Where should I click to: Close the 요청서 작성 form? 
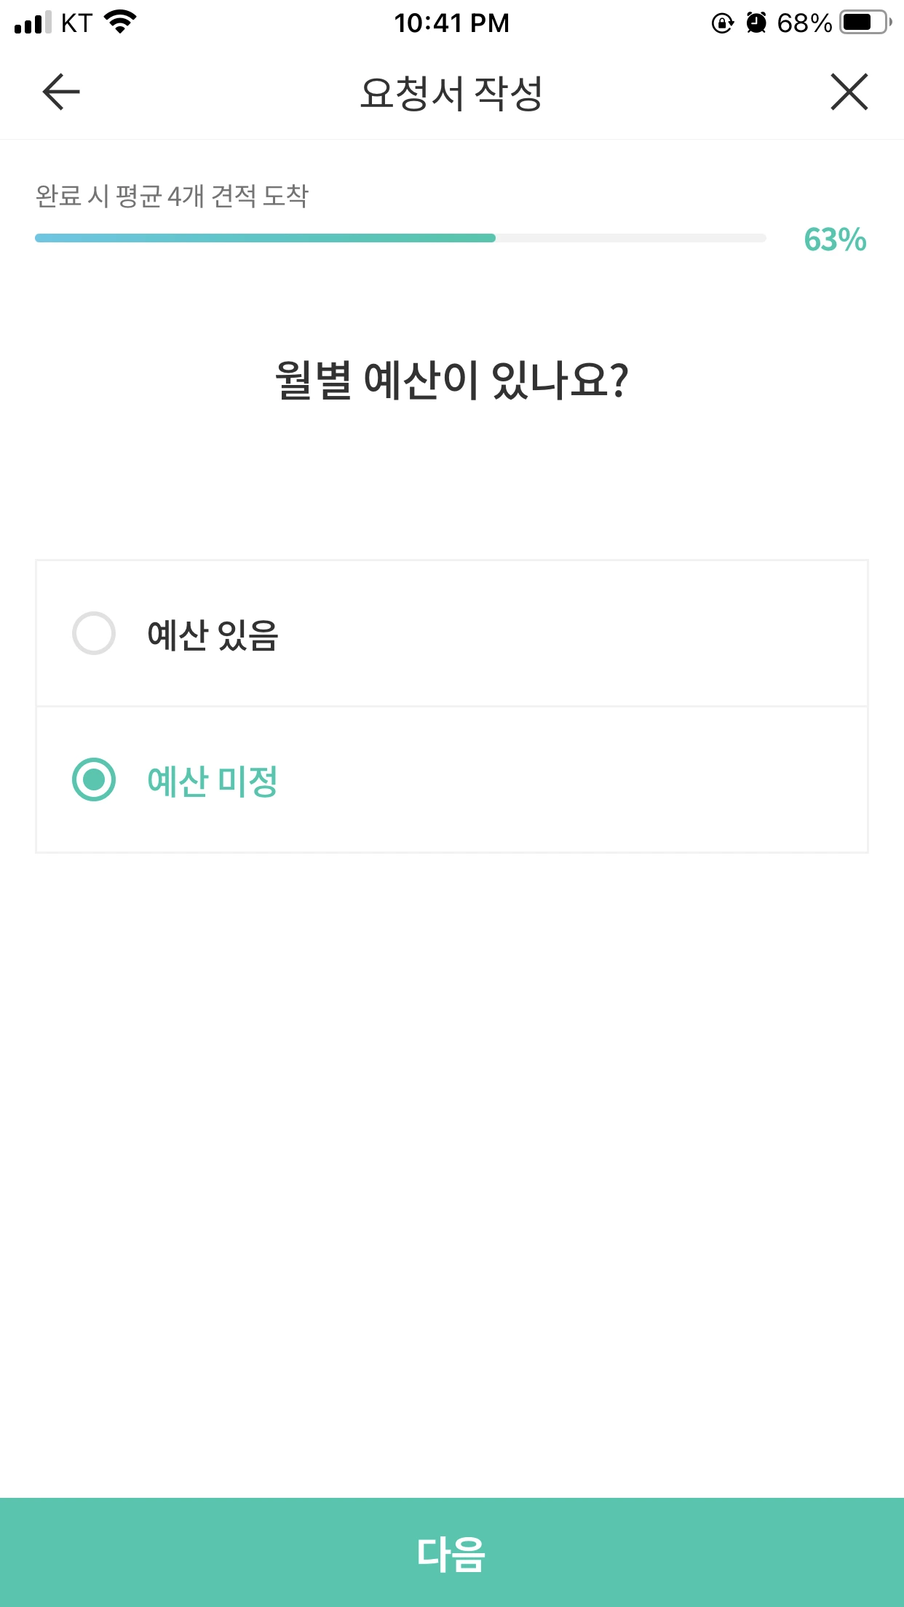[849, 92]
